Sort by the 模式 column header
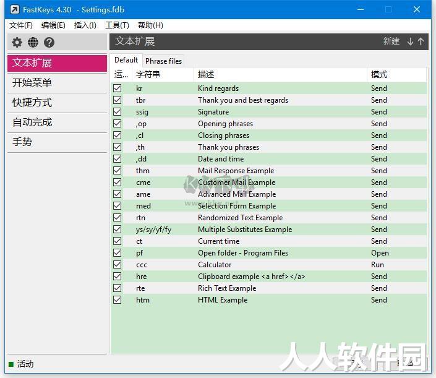 (x=397, y=74)
